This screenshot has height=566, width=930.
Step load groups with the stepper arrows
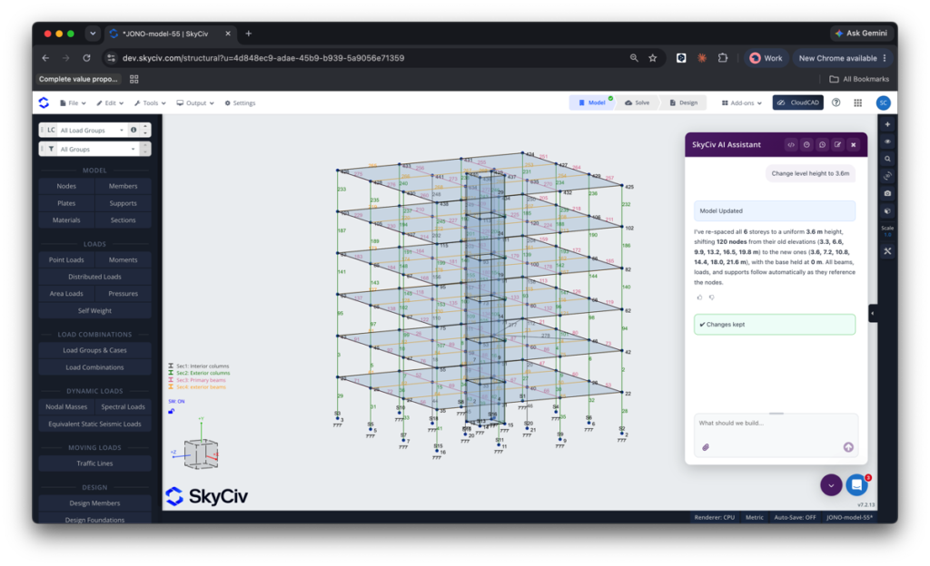(x=146, y=130)
